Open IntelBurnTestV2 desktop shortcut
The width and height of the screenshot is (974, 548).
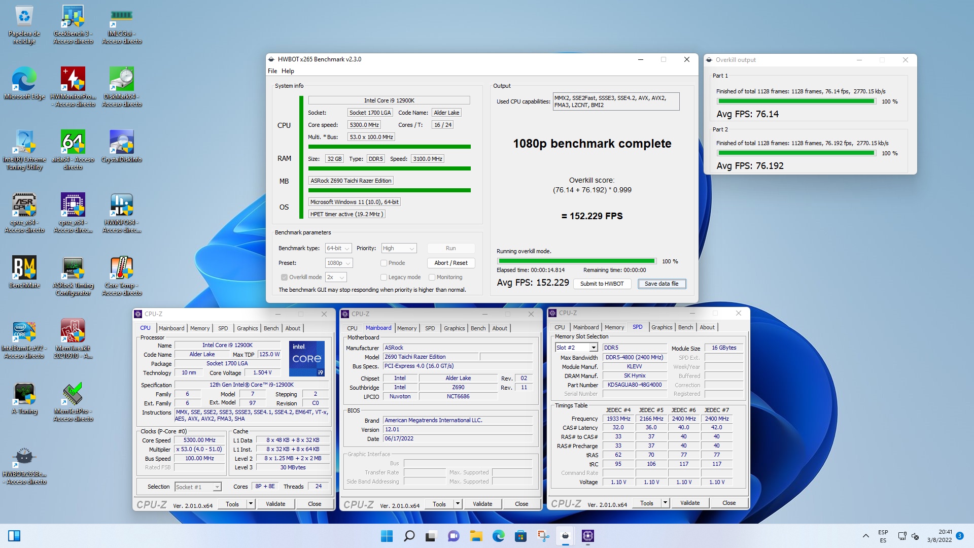(x=24, y=339)
